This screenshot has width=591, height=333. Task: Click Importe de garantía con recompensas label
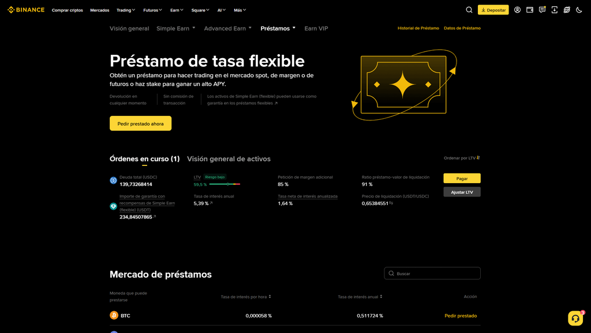coord(147,203)
